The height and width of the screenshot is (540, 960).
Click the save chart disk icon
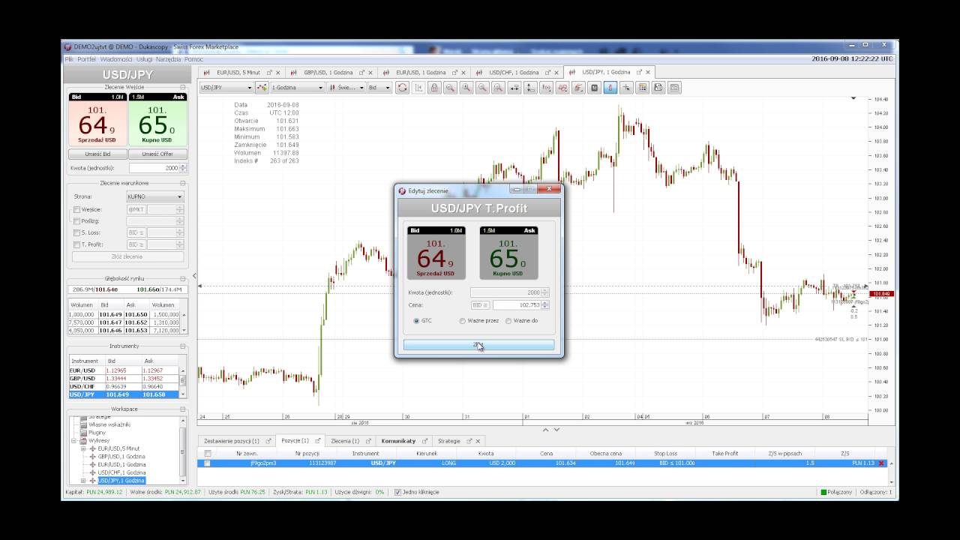[x=658, y=88]
